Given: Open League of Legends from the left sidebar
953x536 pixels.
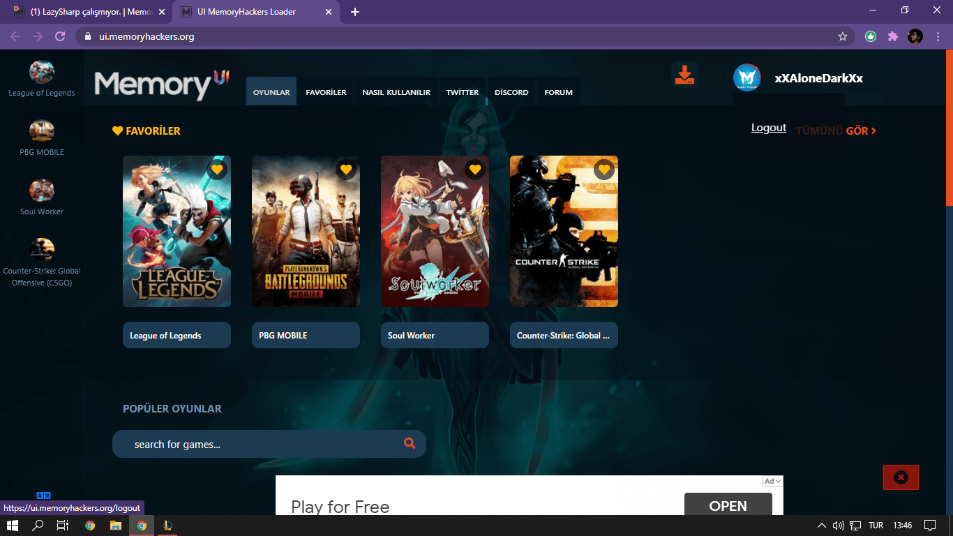Looking at the screenshot, I should click(x=42, y=78).
